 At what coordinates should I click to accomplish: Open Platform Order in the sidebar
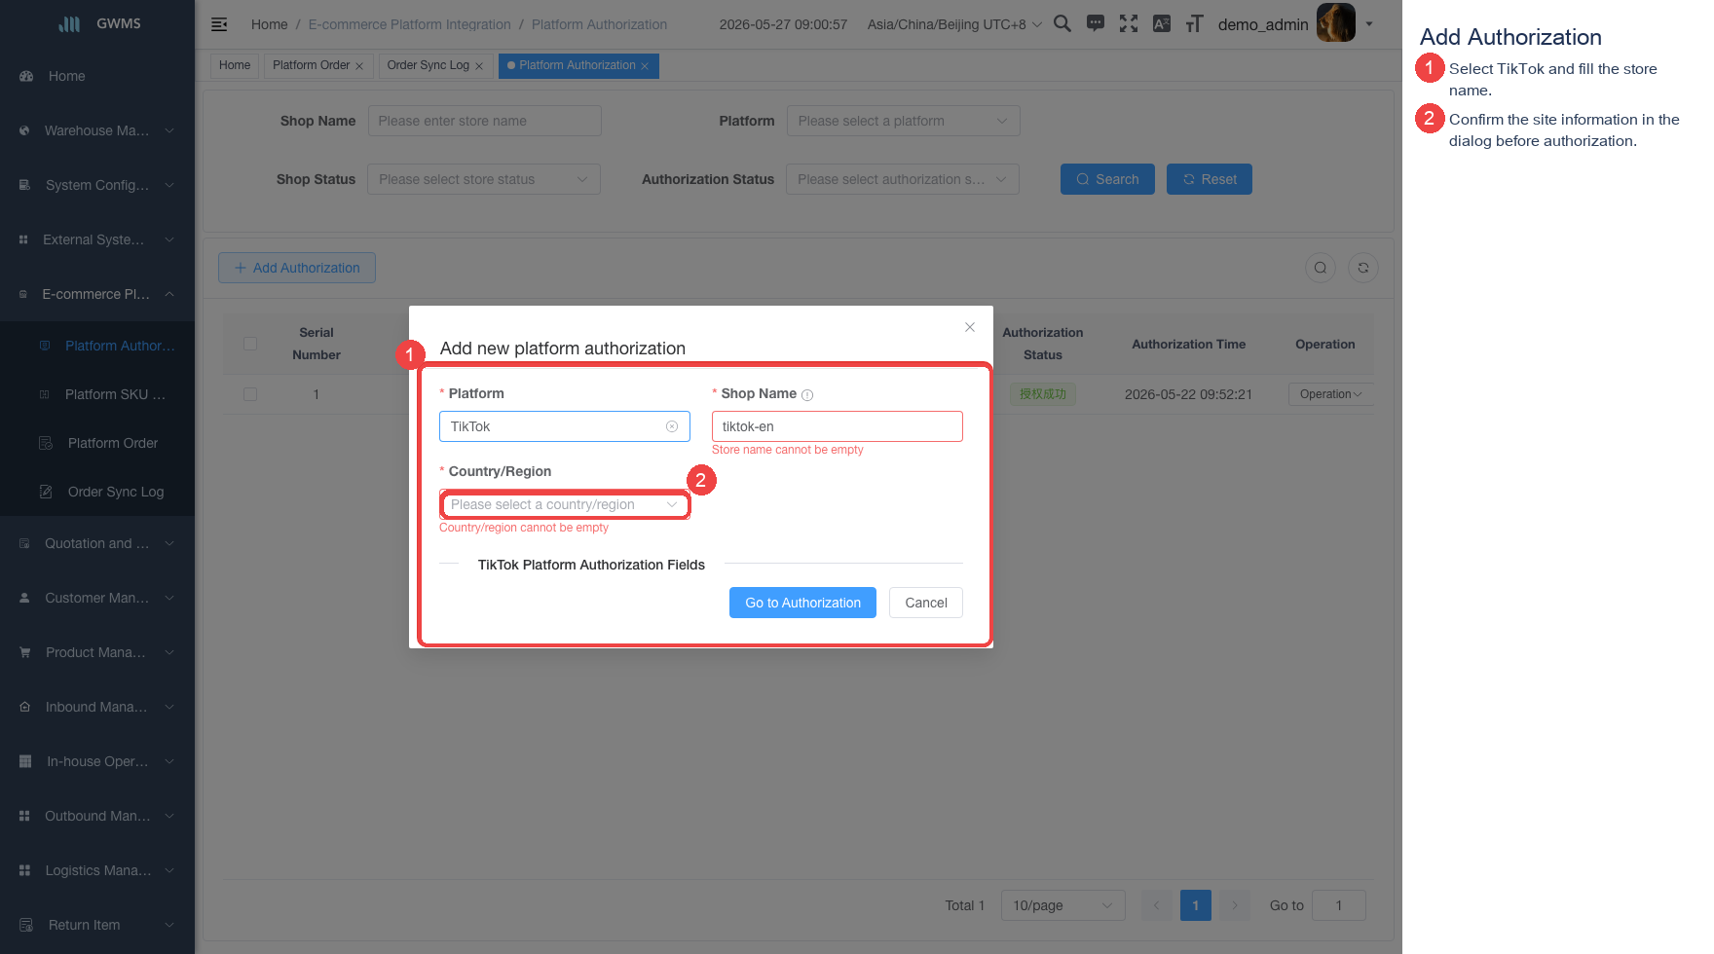(x=97, y=443)
